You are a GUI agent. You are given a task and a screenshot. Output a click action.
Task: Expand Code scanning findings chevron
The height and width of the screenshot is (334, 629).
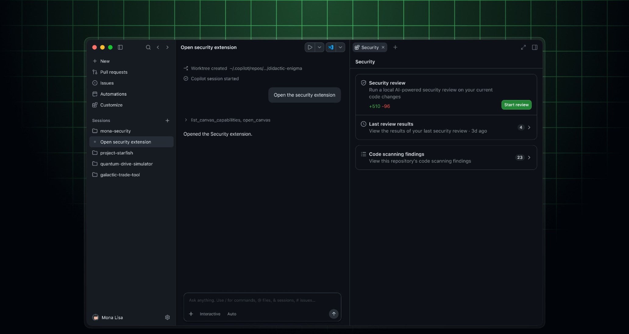[x=529, y=158]
